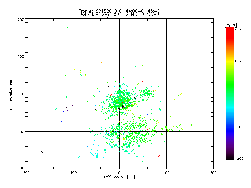
Task: Click the x-axis tick label "-200"
Action: (x=25, y=173)
